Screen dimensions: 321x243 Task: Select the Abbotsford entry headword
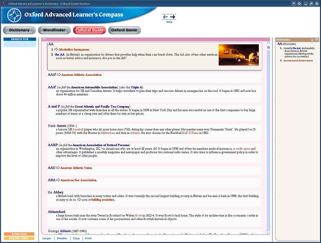(x=56, y=212)
